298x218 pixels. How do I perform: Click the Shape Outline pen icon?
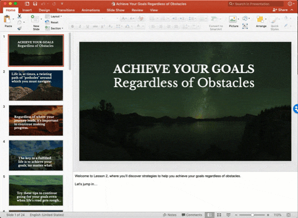286,25
